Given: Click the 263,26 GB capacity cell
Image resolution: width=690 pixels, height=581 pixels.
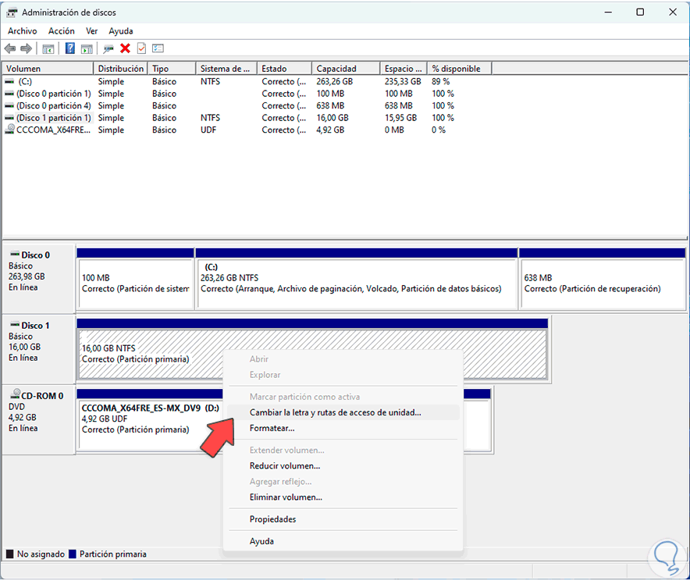Looking at the screenshot, I should pyautogui.click(x=334, y=81).
